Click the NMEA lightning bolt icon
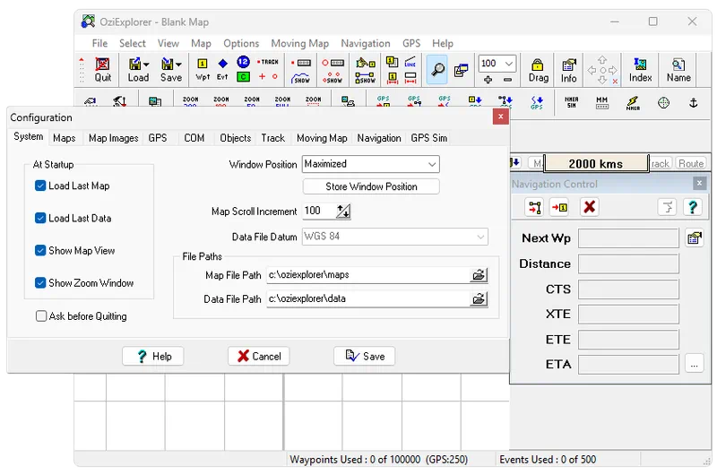The height and width of the screenshot is (475, 717). pos(633,103)
